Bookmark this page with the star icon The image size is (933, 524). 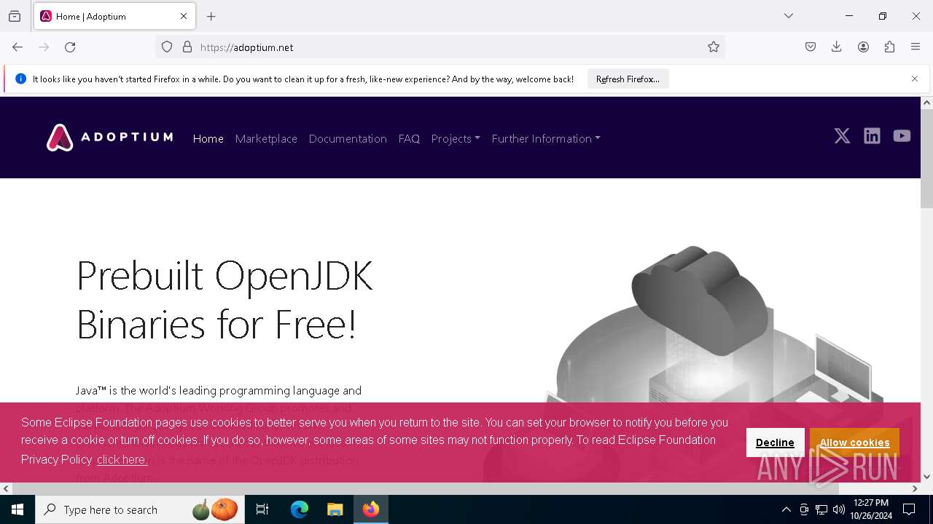714,47
